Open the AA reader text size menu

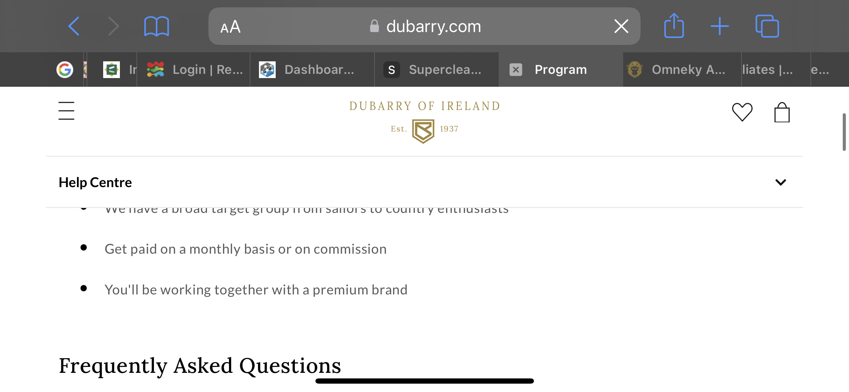click(x=230, y=26)
